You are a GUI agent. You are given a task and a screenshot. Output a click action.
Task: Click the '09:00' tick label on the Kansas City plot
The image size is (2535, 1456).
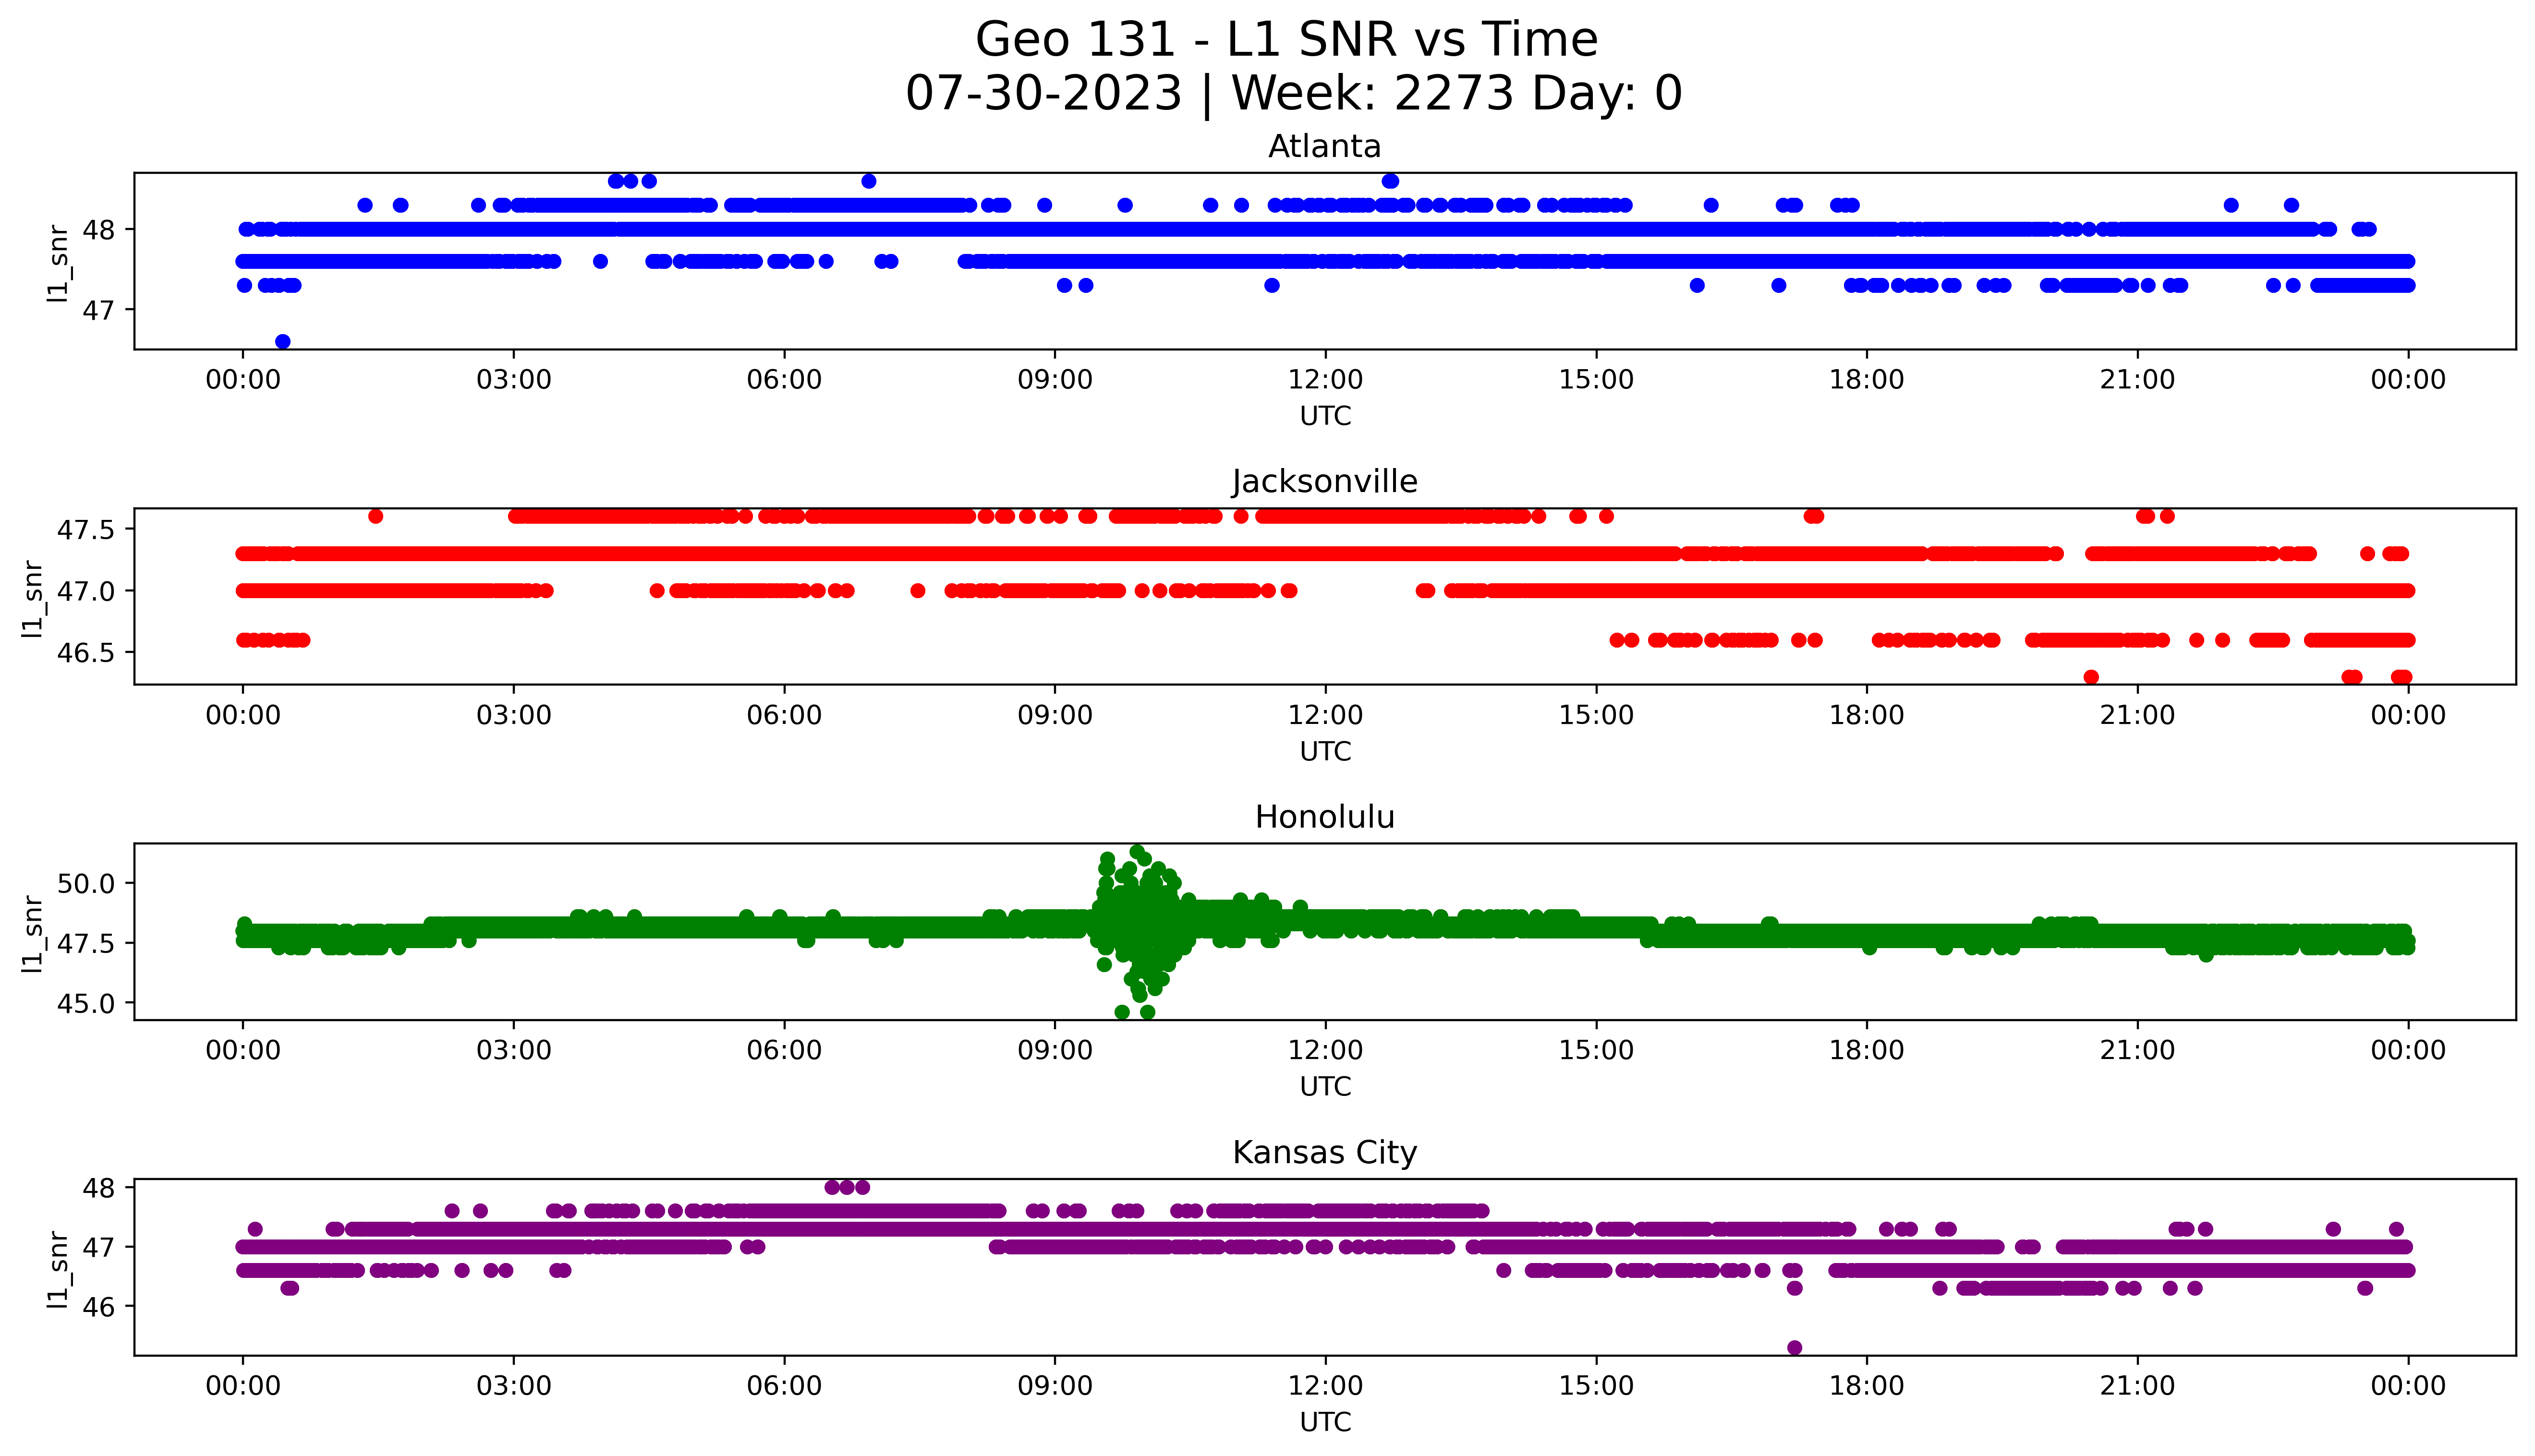click(1055, 1386)
